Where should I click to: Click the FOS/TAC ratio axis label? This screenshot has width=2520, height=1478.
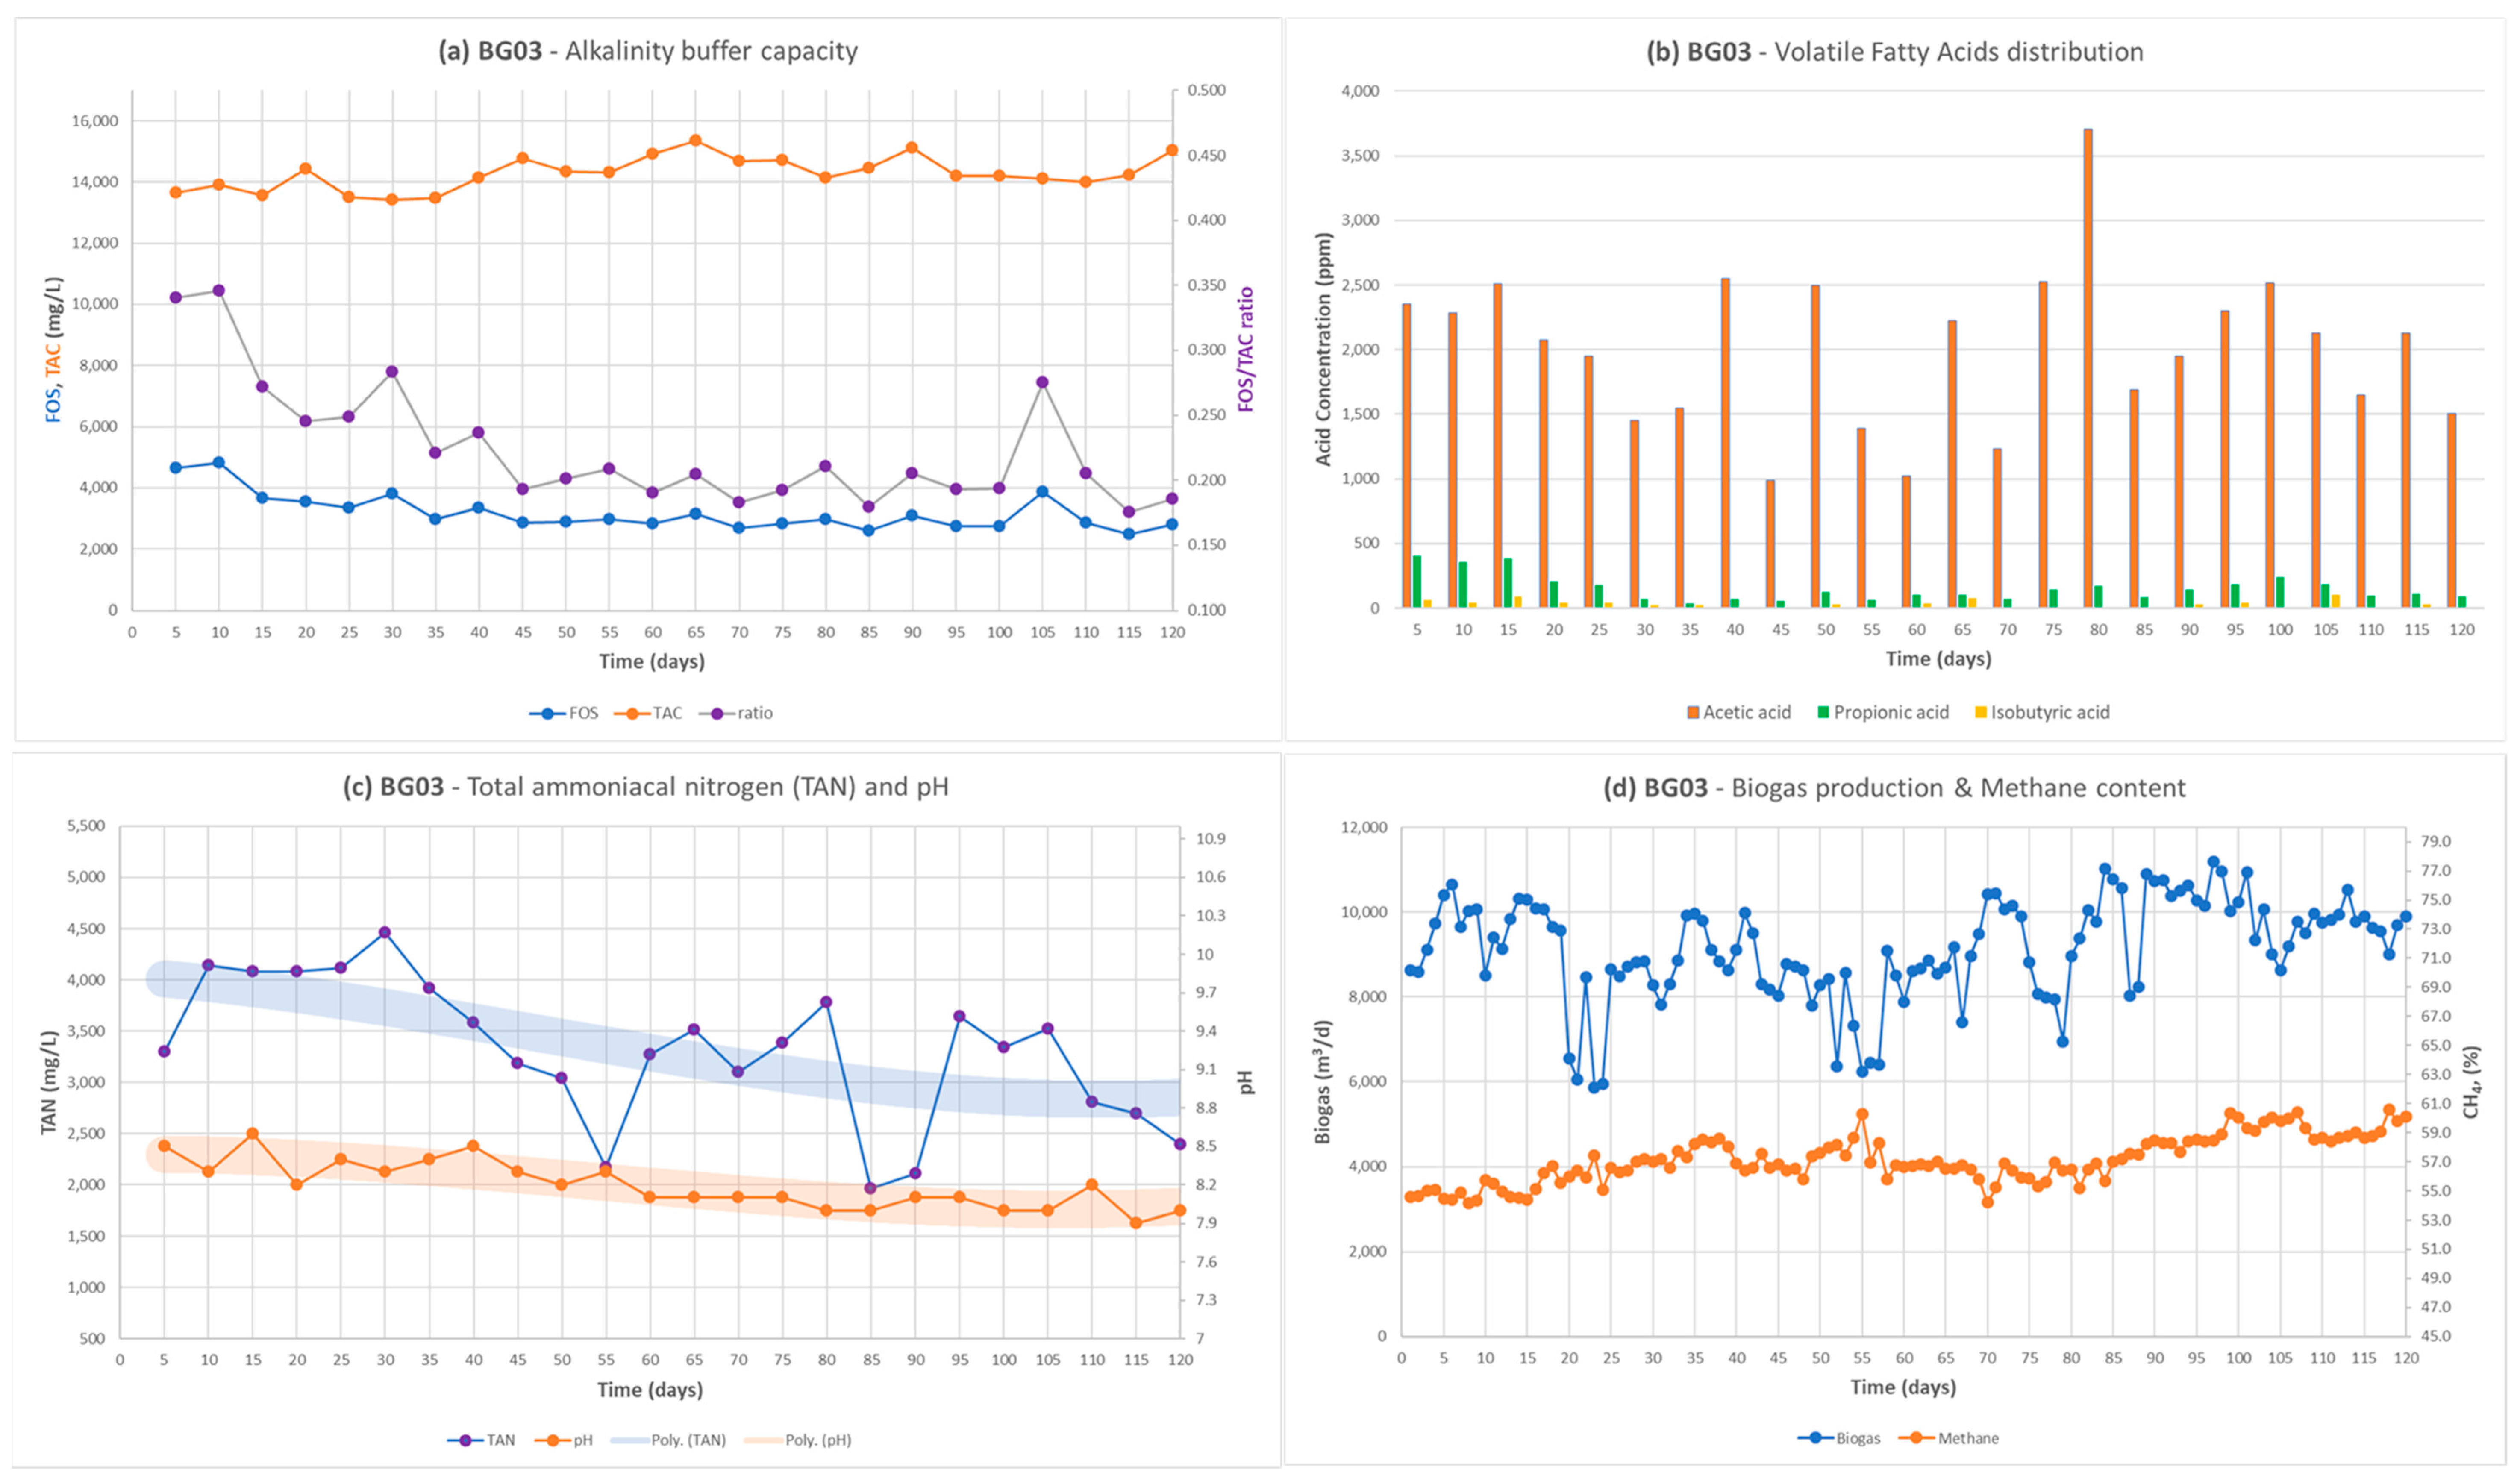point(1245,349)
